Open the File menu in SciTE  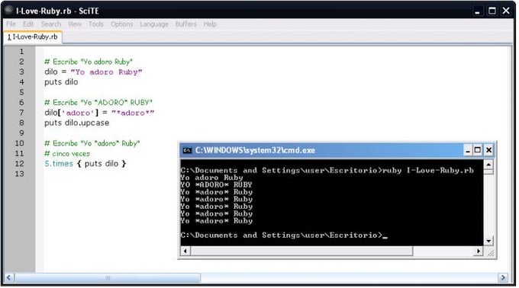pos(11,24)
